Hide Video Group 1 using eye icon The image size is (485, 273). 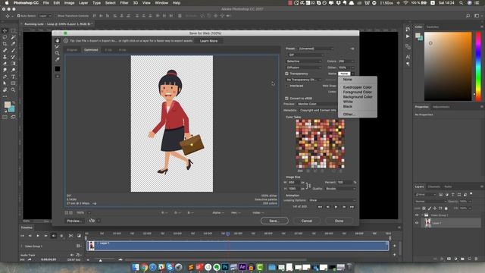(x=417, y=215)
